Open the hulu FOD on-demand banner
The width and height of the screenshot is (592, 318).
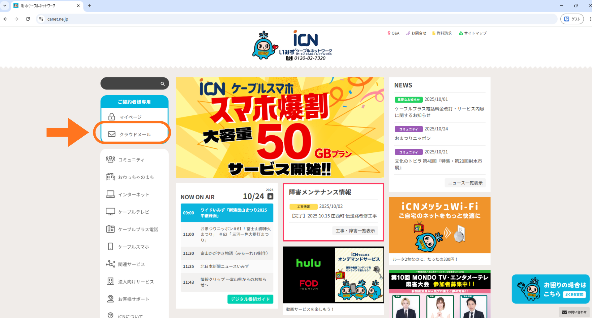point(333,275)
